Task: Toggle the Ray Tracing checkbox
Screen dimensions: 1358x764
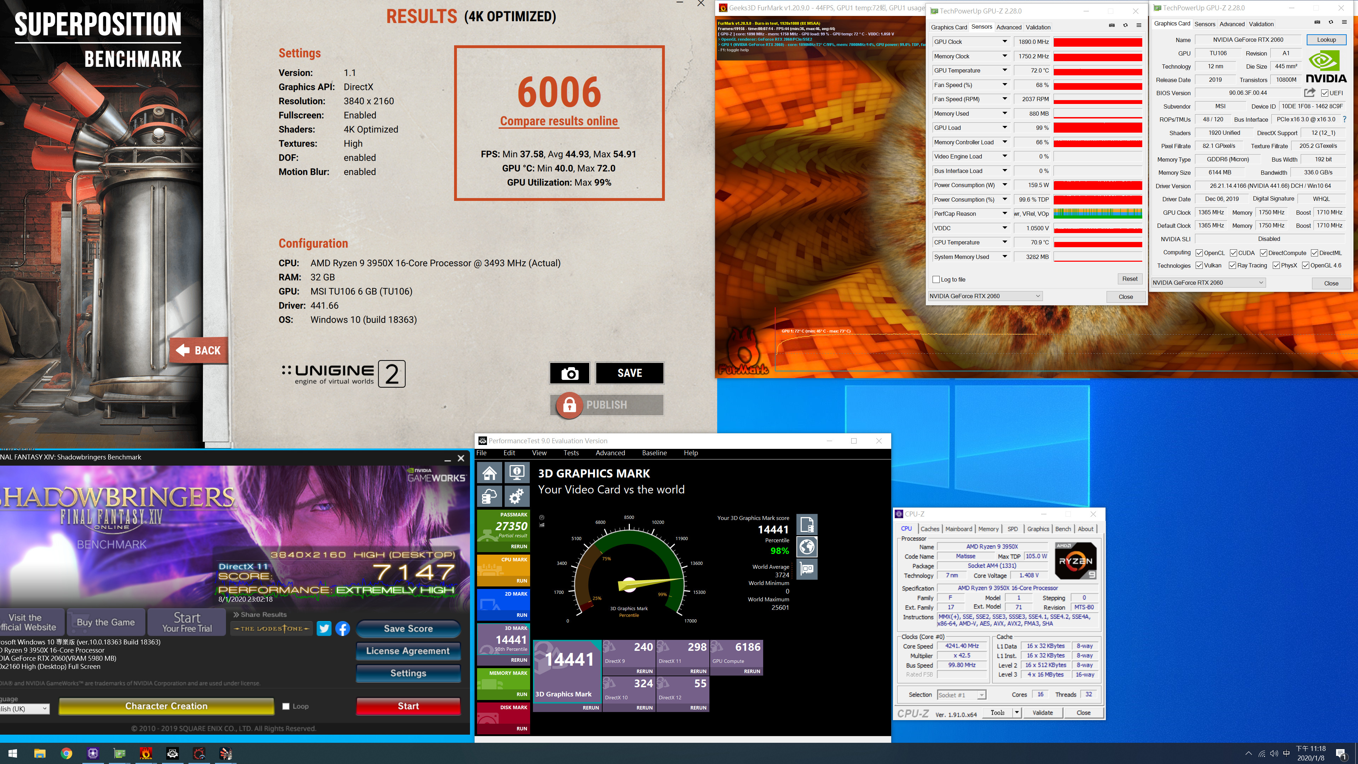Action: click(1232, 266)
